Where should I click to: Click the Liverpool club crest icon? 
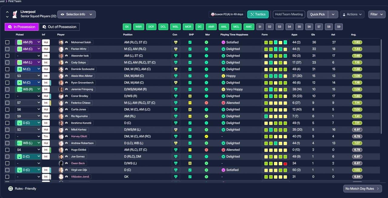point(15,14)
